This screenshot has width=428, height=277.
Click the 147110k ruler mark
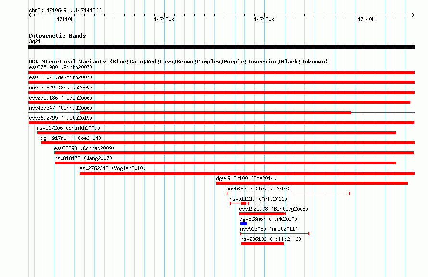pos(63,19)
